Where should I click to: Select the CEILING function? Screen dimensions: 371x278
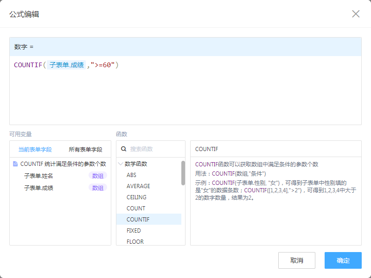(x=136, y=197)
